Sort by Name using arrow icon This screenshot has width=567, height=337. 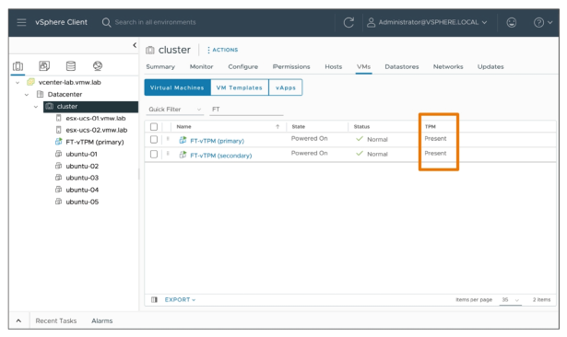click(x=278, y=126)
